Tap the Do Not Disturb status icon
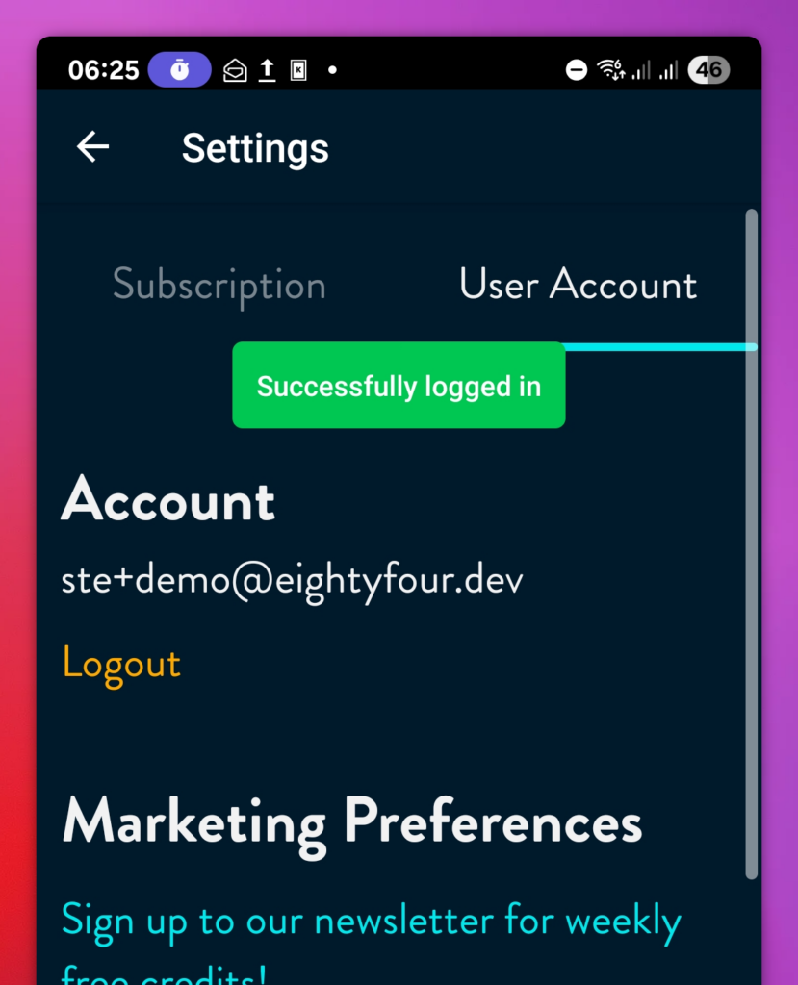 coord(577,70)
